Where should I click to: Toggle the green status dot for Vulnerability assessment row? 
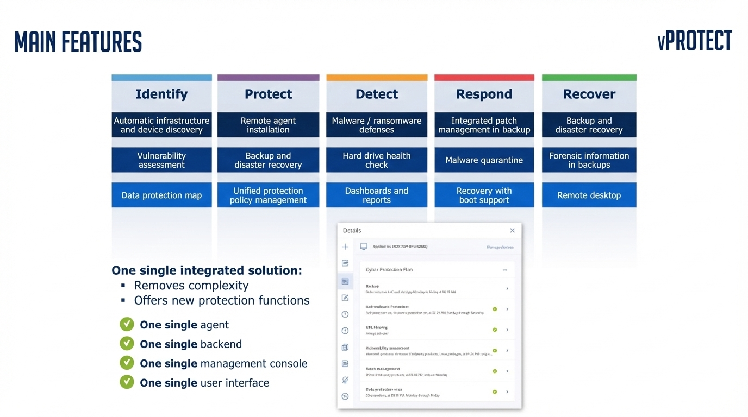click(x=495, y=351)
